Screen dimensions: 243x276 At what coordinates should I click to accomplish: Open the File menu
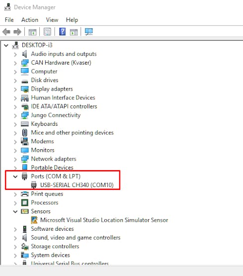pos(9,20)
